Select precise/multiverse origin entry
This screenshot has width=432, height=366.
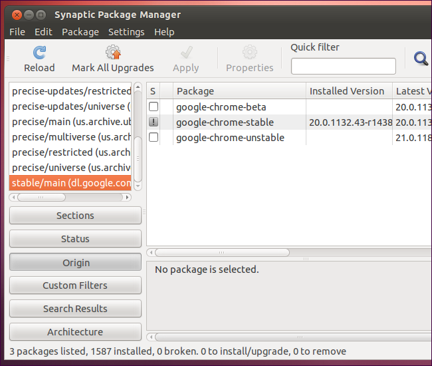click(70, 137)
